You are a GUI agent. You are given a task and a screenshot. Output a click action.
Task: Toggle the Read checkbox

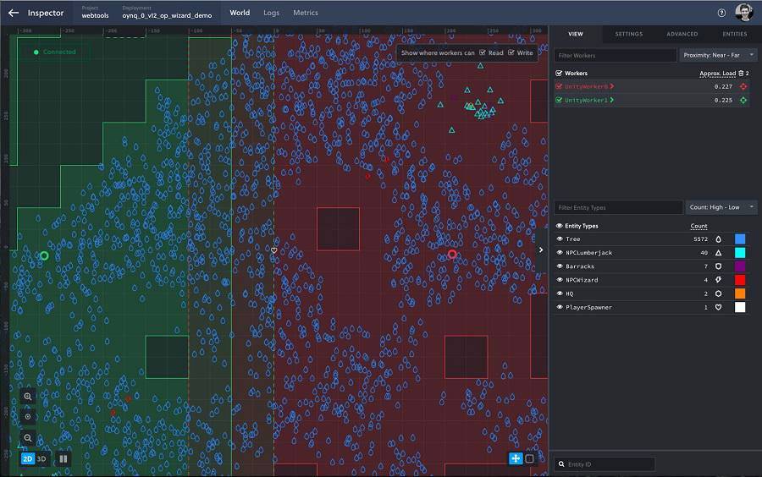tap(483, 52)
